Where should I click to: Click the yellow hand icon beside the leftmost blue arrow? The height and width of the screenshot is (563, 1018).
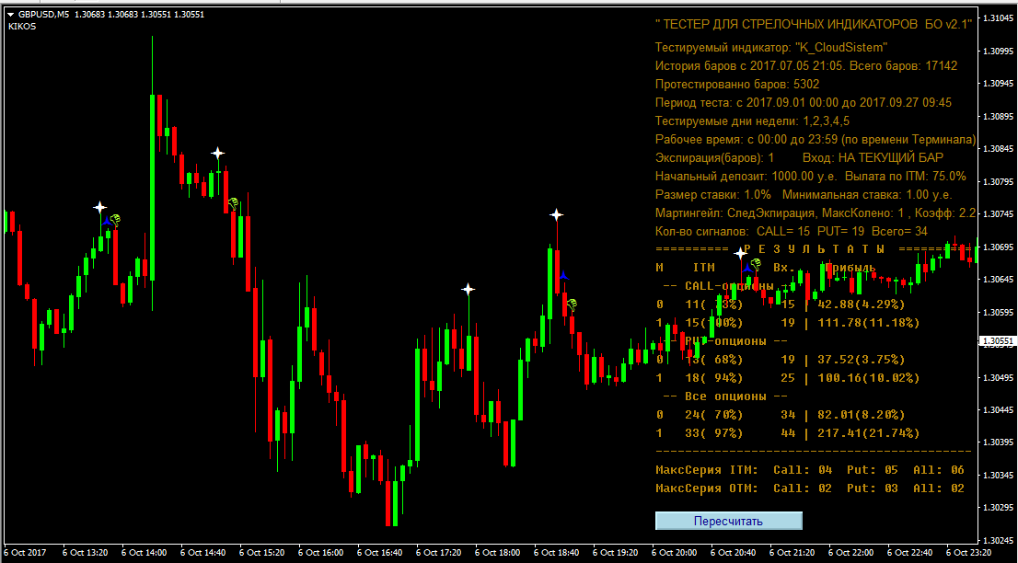[116, 220]
